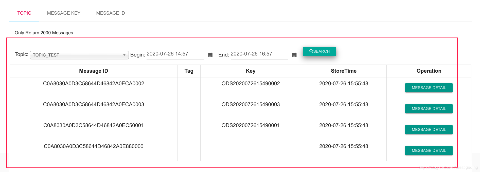The height and width of the screenshot is (172, 480).
Task: Select the StoreTime column header
Action: point(344,71)
